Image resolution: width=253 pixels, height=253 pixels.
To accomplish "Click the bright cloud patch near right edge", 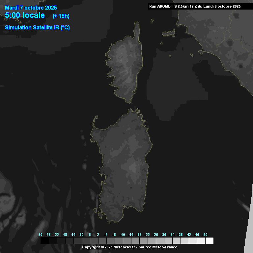I will click(245, 207).
